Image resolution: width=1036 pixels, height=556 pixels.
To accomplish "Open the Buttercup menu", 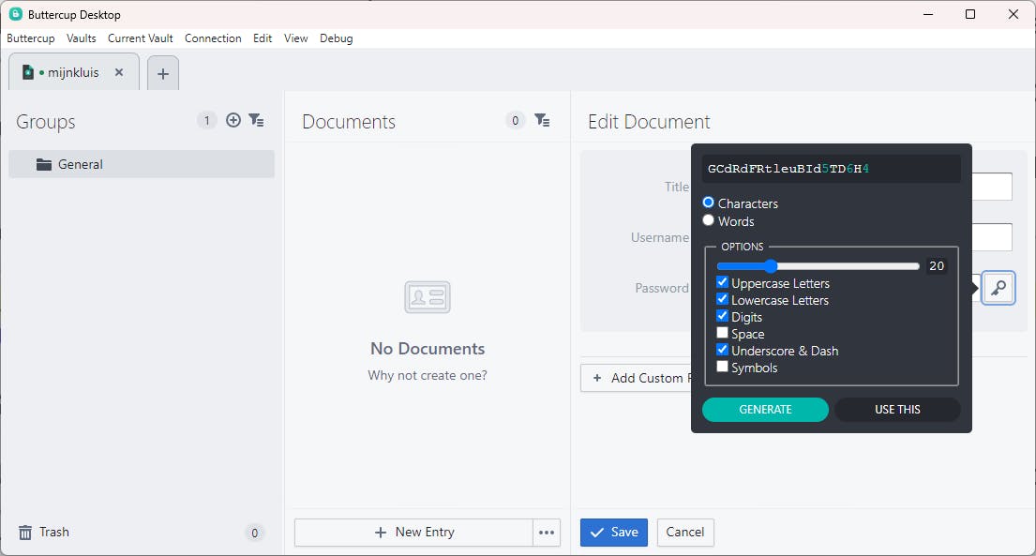I will [x=30, y=38].
